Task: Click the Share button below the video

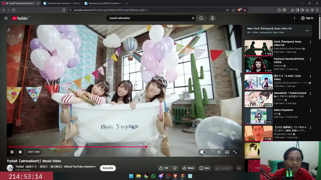Action: 188,168
